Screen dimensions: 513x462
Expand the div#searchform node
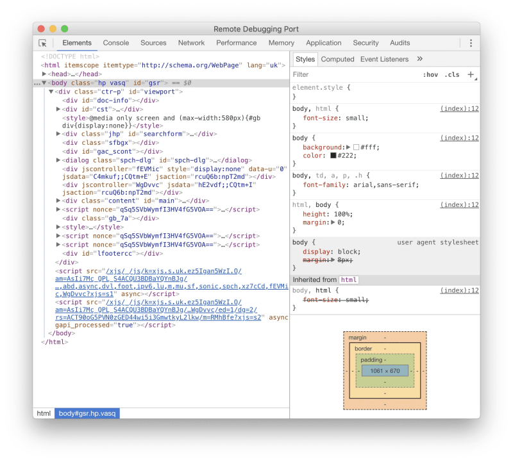[x=58, y=134]
